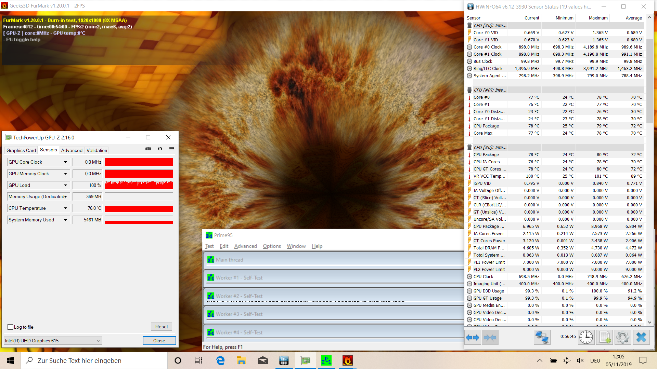The image size is (657, 369).
Task: Expand the CPU Temperature sensor dropdown
Action: pos(65,208)
